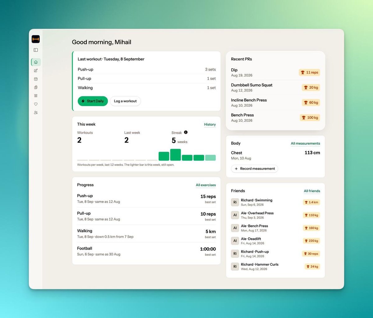Screen dimensions: 373x318
Task: Click the 220 kg Deadlift badge
Action: point(311,241)
